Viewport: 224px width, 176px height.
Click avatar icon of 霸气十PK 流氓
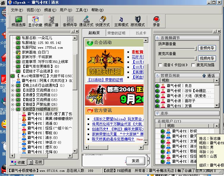[24, 114]
